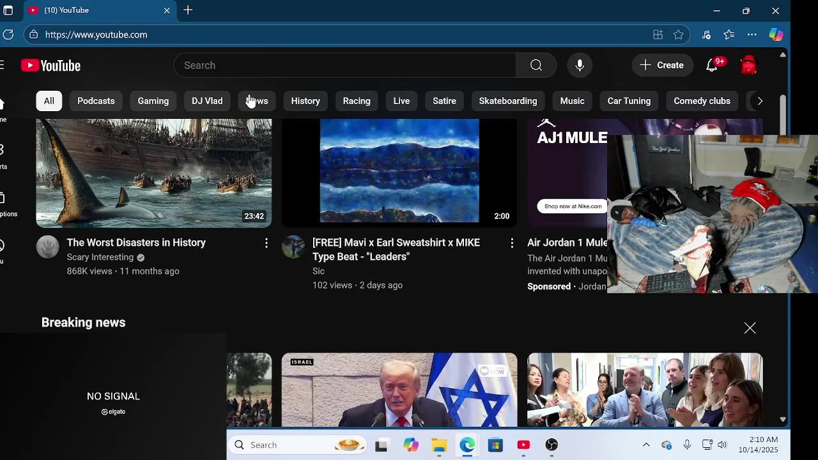
Task: Select the Podcasts chip
Action: [x=96, y=101]
